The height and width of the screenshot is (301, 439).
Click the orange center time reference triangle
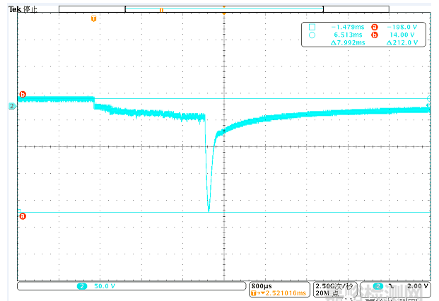(x=224, y=13)
